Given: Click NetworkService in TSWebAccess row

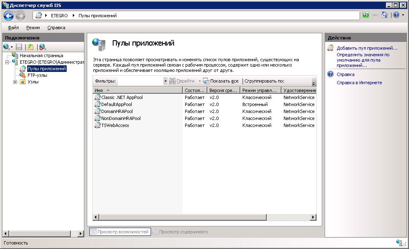Looking at the screenshot, I should pos(299,125).
